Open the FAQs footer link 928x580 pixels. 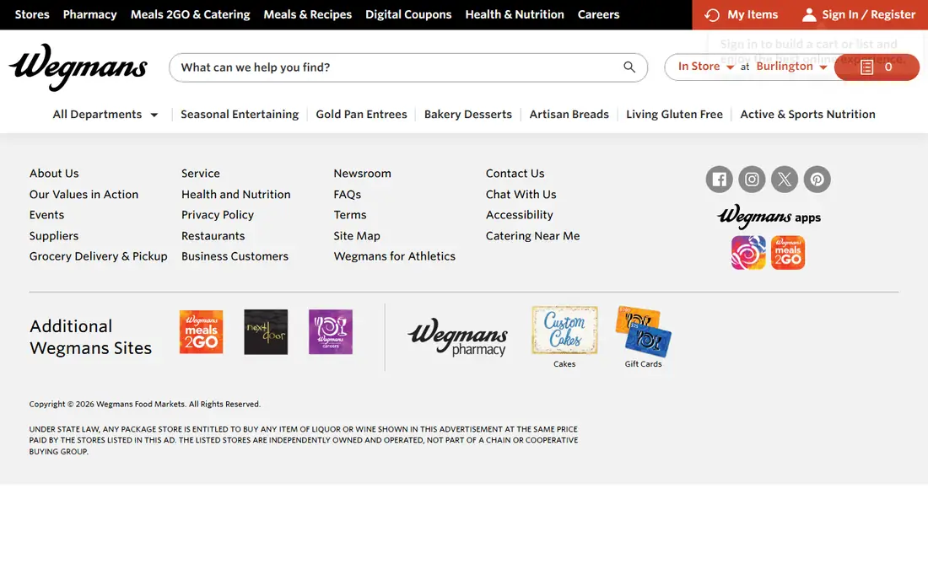(x=347, y=194)
